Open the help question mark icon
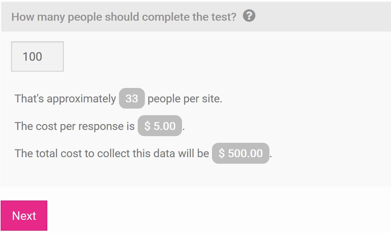 click(x=249, y=16)
